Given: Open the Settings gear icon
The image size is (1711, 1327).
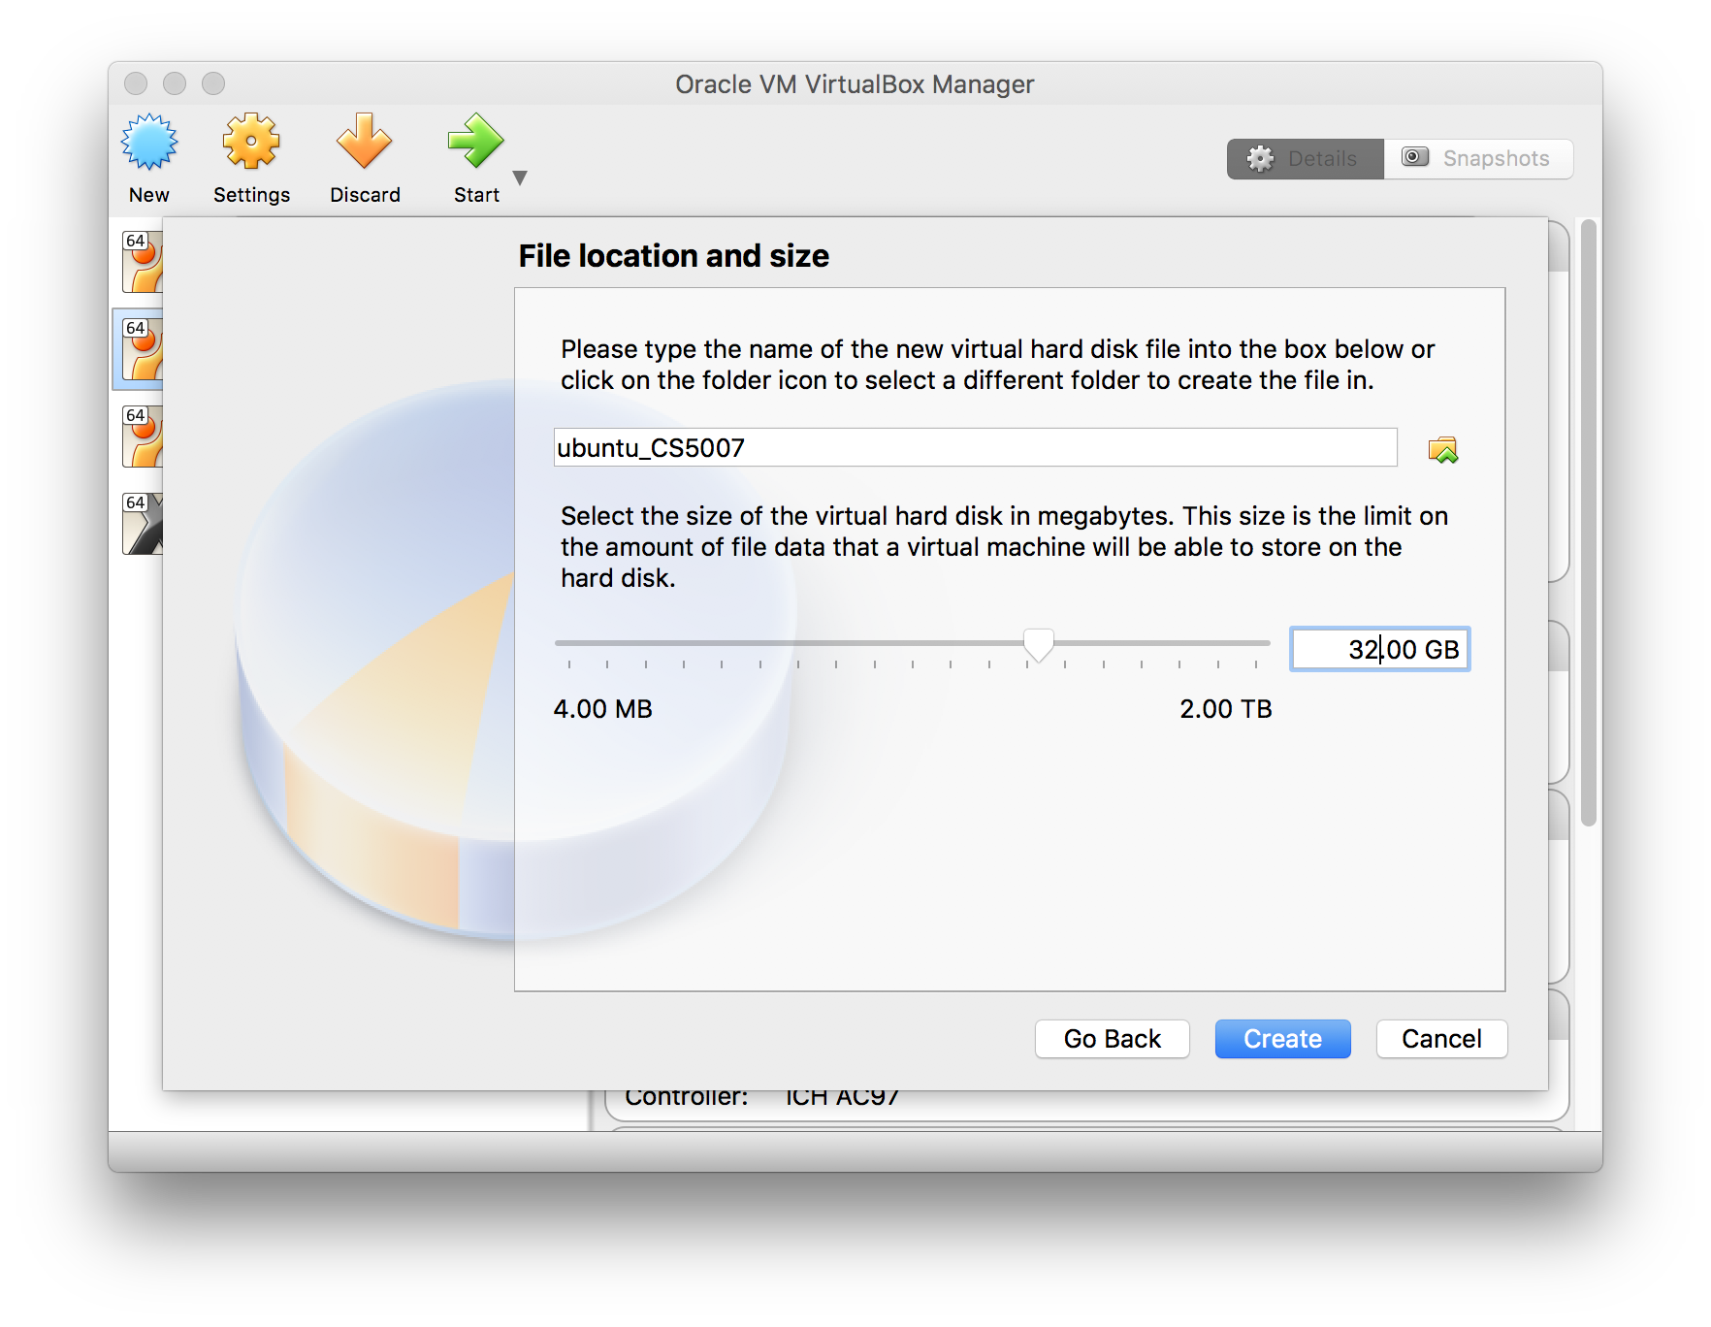Looking at the screenshot, I should (x=251, y=143).
